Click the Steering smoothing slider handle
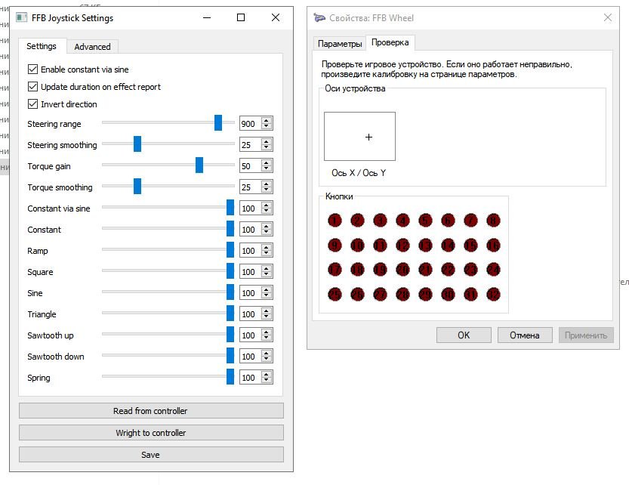 coord(137,144)
